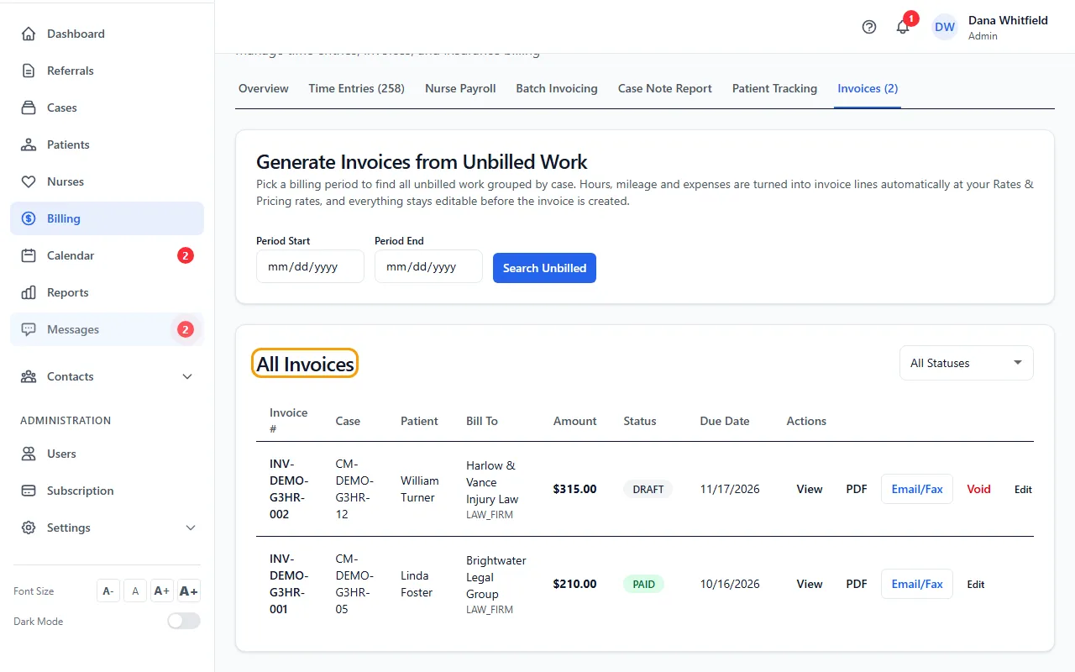Screen dimensions: 1075x672
Task: Click the Period Start date field
Action: tap(310, 266)
